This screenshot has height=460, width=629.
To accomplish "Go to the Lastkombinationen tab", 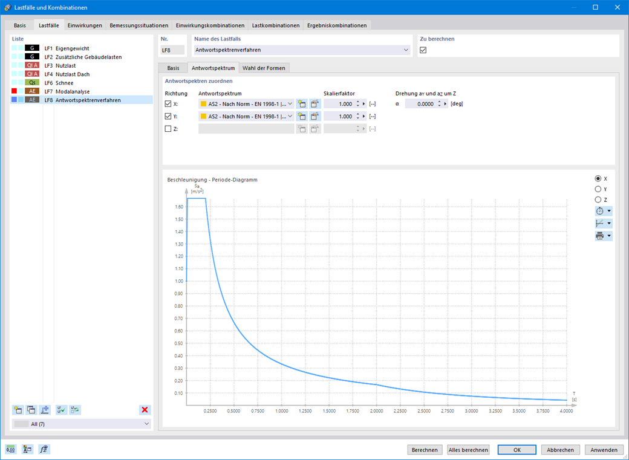I will [276, 25].
